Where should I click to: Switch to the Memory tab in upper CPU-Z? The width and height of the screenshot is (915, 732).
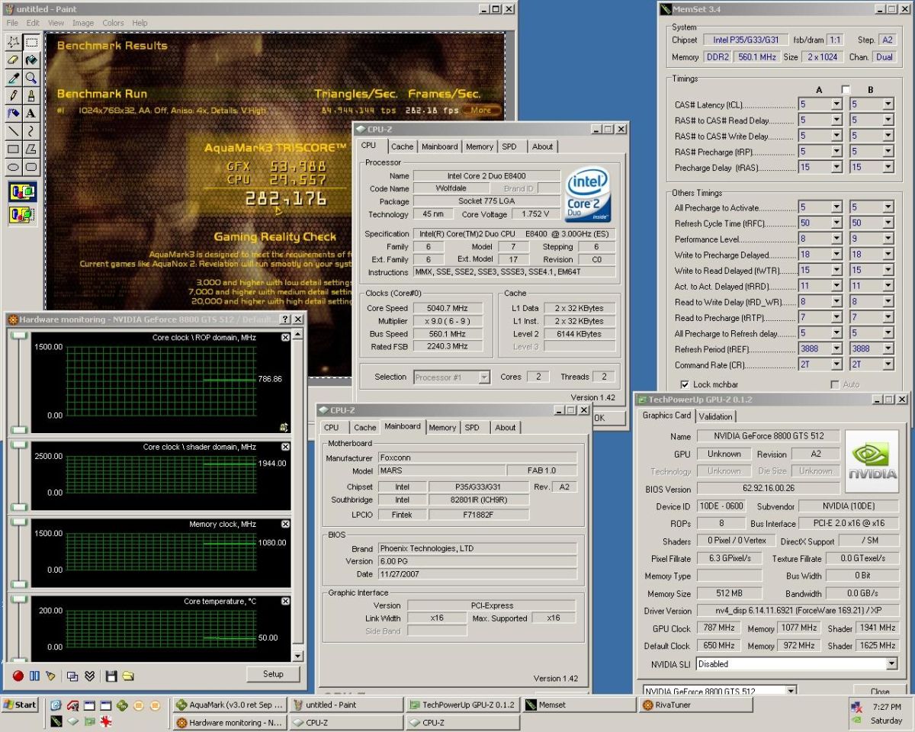(480, 146)
